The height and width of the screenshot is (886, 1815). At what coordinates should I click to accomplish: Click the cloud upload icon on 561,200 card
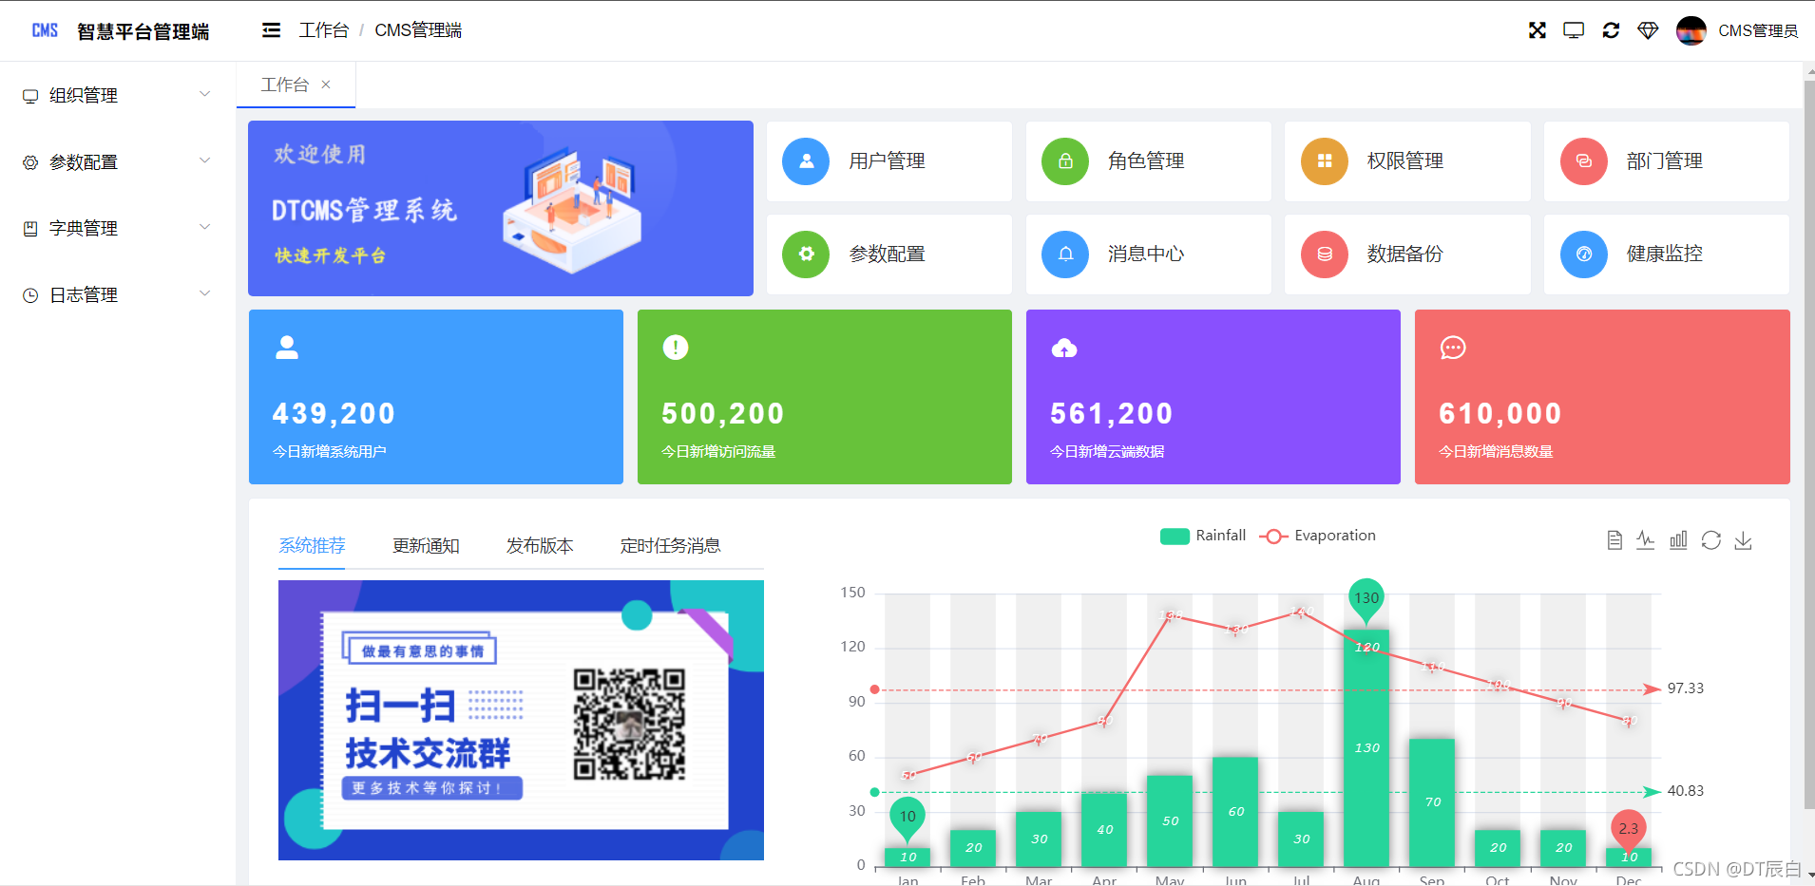coord(1064,349)
